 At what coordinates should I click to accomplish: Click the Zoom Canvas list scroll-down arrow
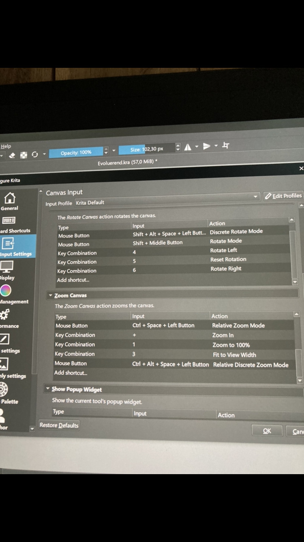coord(300,381)
